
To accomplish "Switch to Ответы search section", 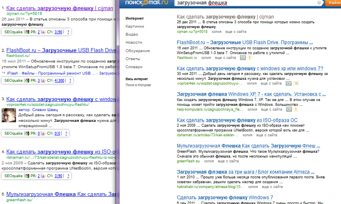I will pyautogui.click(x=133, y=59).
